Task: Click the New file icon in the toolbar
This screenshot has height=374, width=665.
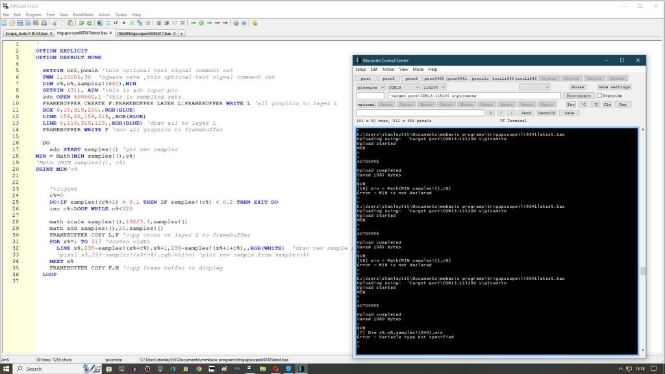Action: (x=4, y=23)
